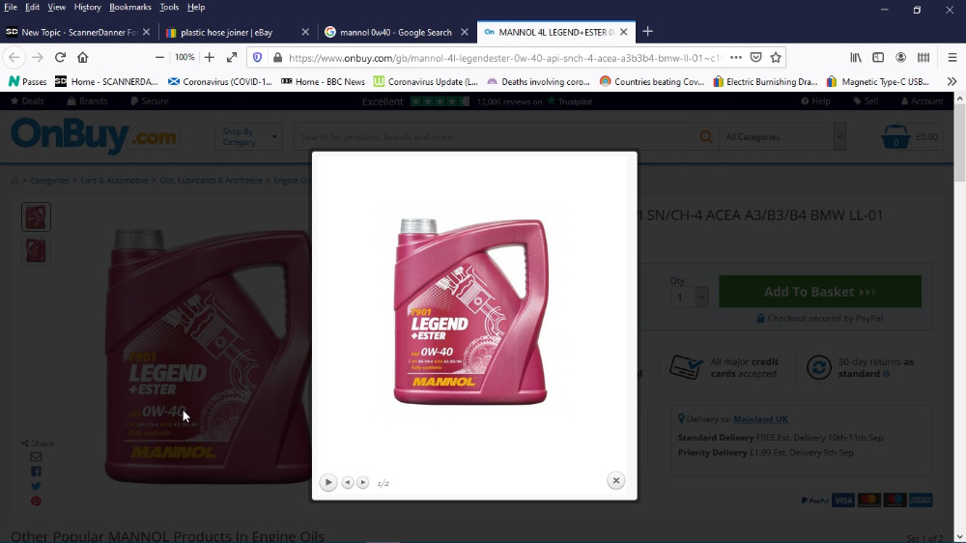Close the eBay plastic hose joiner tab
This screenshot has height=543, width=966.
click(x=305, y=32)
